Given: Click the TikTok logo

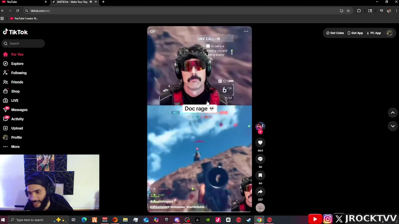Looking at the screenshot, I should (x=15, y=32).
